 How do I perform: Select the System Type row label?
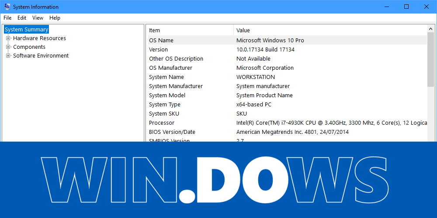[x=164, y=105]
